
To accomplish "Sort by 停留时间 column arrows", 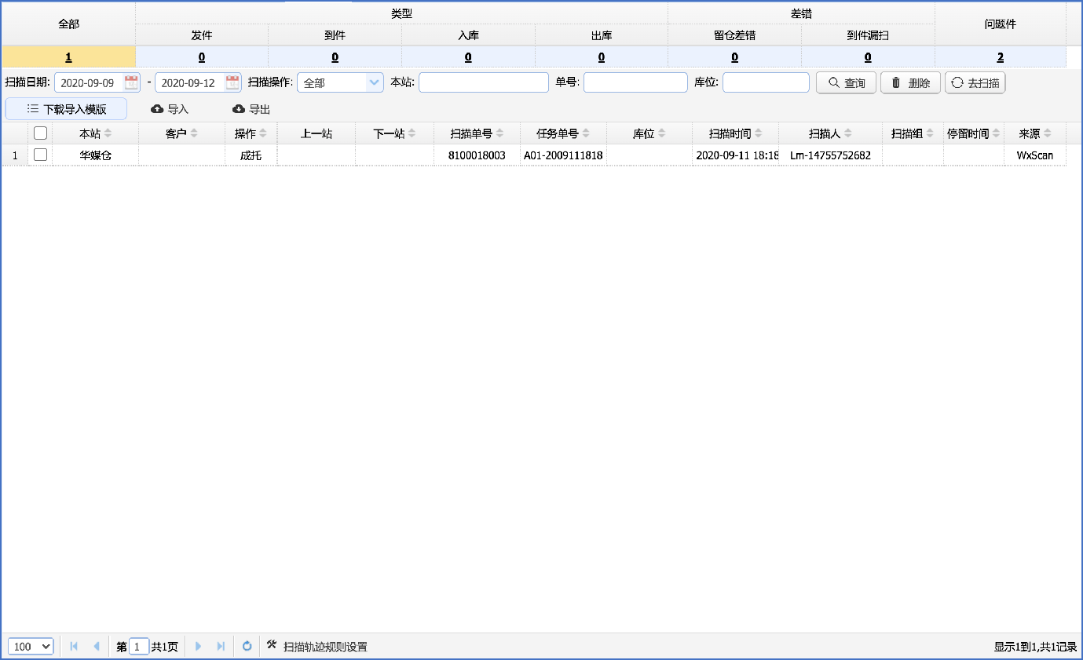I will [996, 133].
